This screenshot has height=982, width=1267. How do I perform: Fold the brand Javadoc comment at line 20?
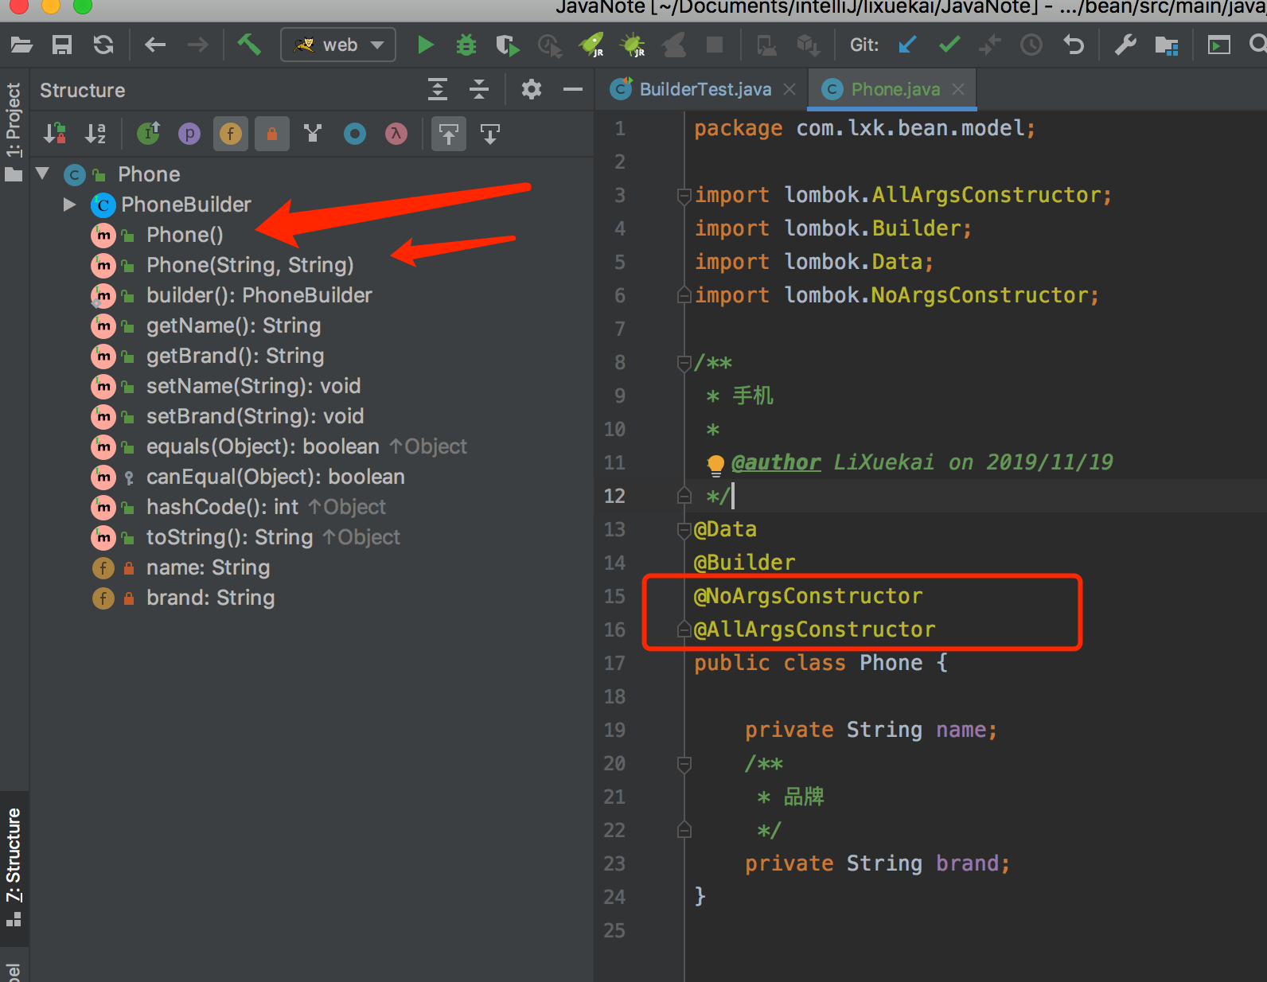[x=684, y=764]
